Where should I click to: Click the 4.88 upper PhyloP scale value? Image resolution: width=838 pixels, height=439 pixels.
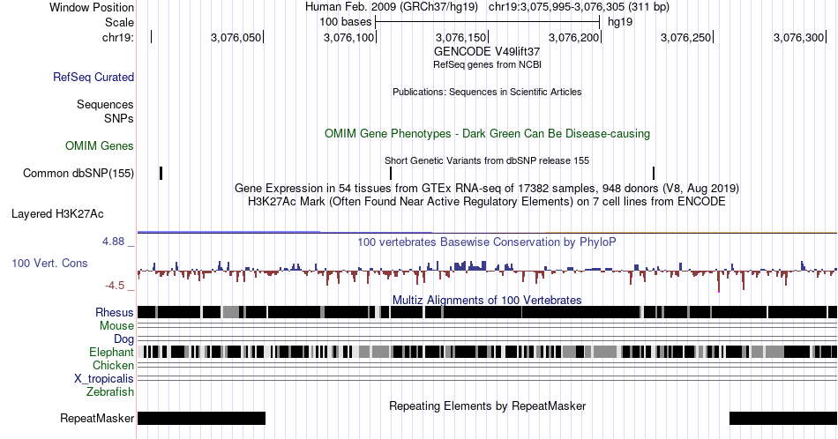[113, 242]
